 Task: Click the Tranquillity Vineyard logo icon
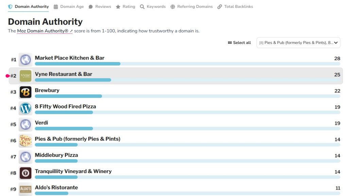click(25, 173)
